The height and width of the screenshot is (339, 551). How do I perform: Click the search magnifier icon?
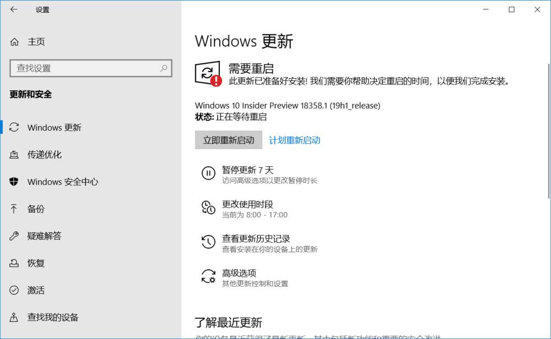point(164,68)
